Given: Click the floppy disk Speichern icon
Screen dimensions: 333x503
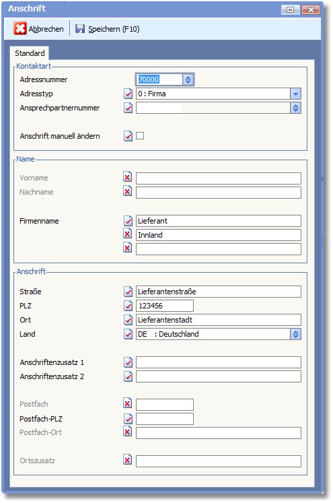Looking at the screenshot, I should (x=80, y=28).
